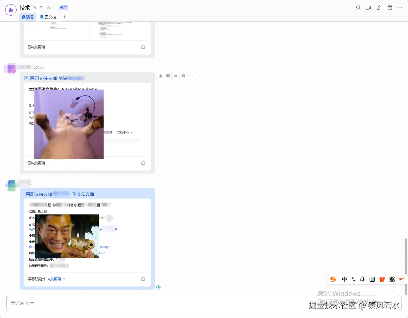Open the group calendar icon in the header
The image size is (408, 318).
click(390, 8)
